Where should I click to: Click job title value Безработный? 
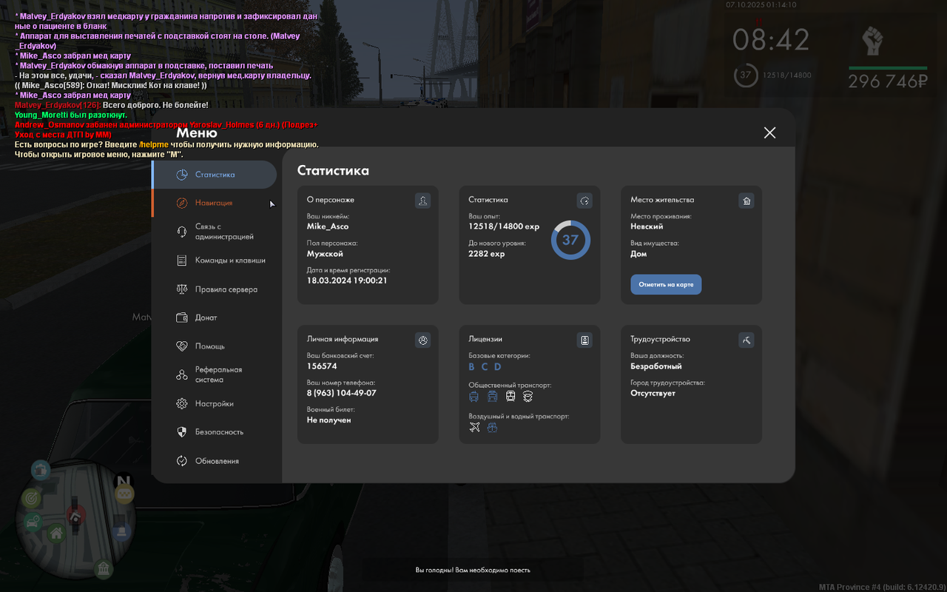tap(656, 366)
